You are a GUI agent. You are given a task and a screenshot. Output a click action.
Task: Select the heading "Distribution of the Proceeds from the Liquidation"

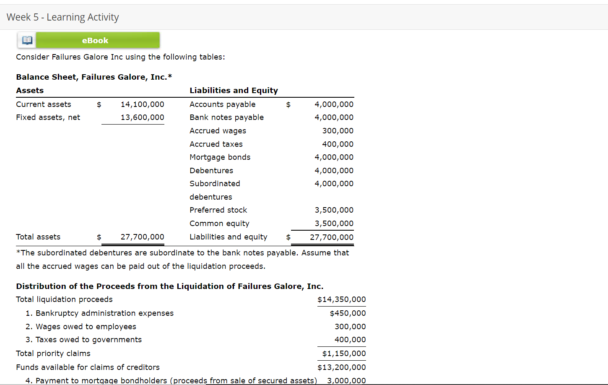pos(170,286)
